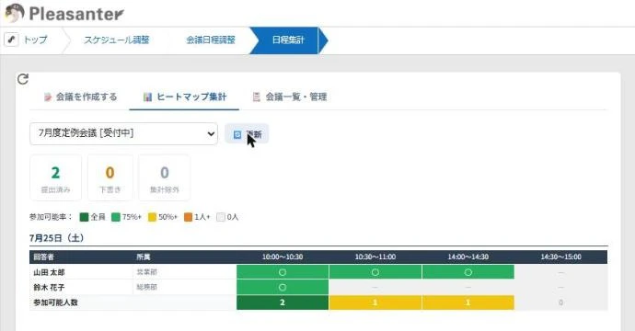
Task: Click the yellow total cell for 14:00~14:30
Action: [468, 302]
